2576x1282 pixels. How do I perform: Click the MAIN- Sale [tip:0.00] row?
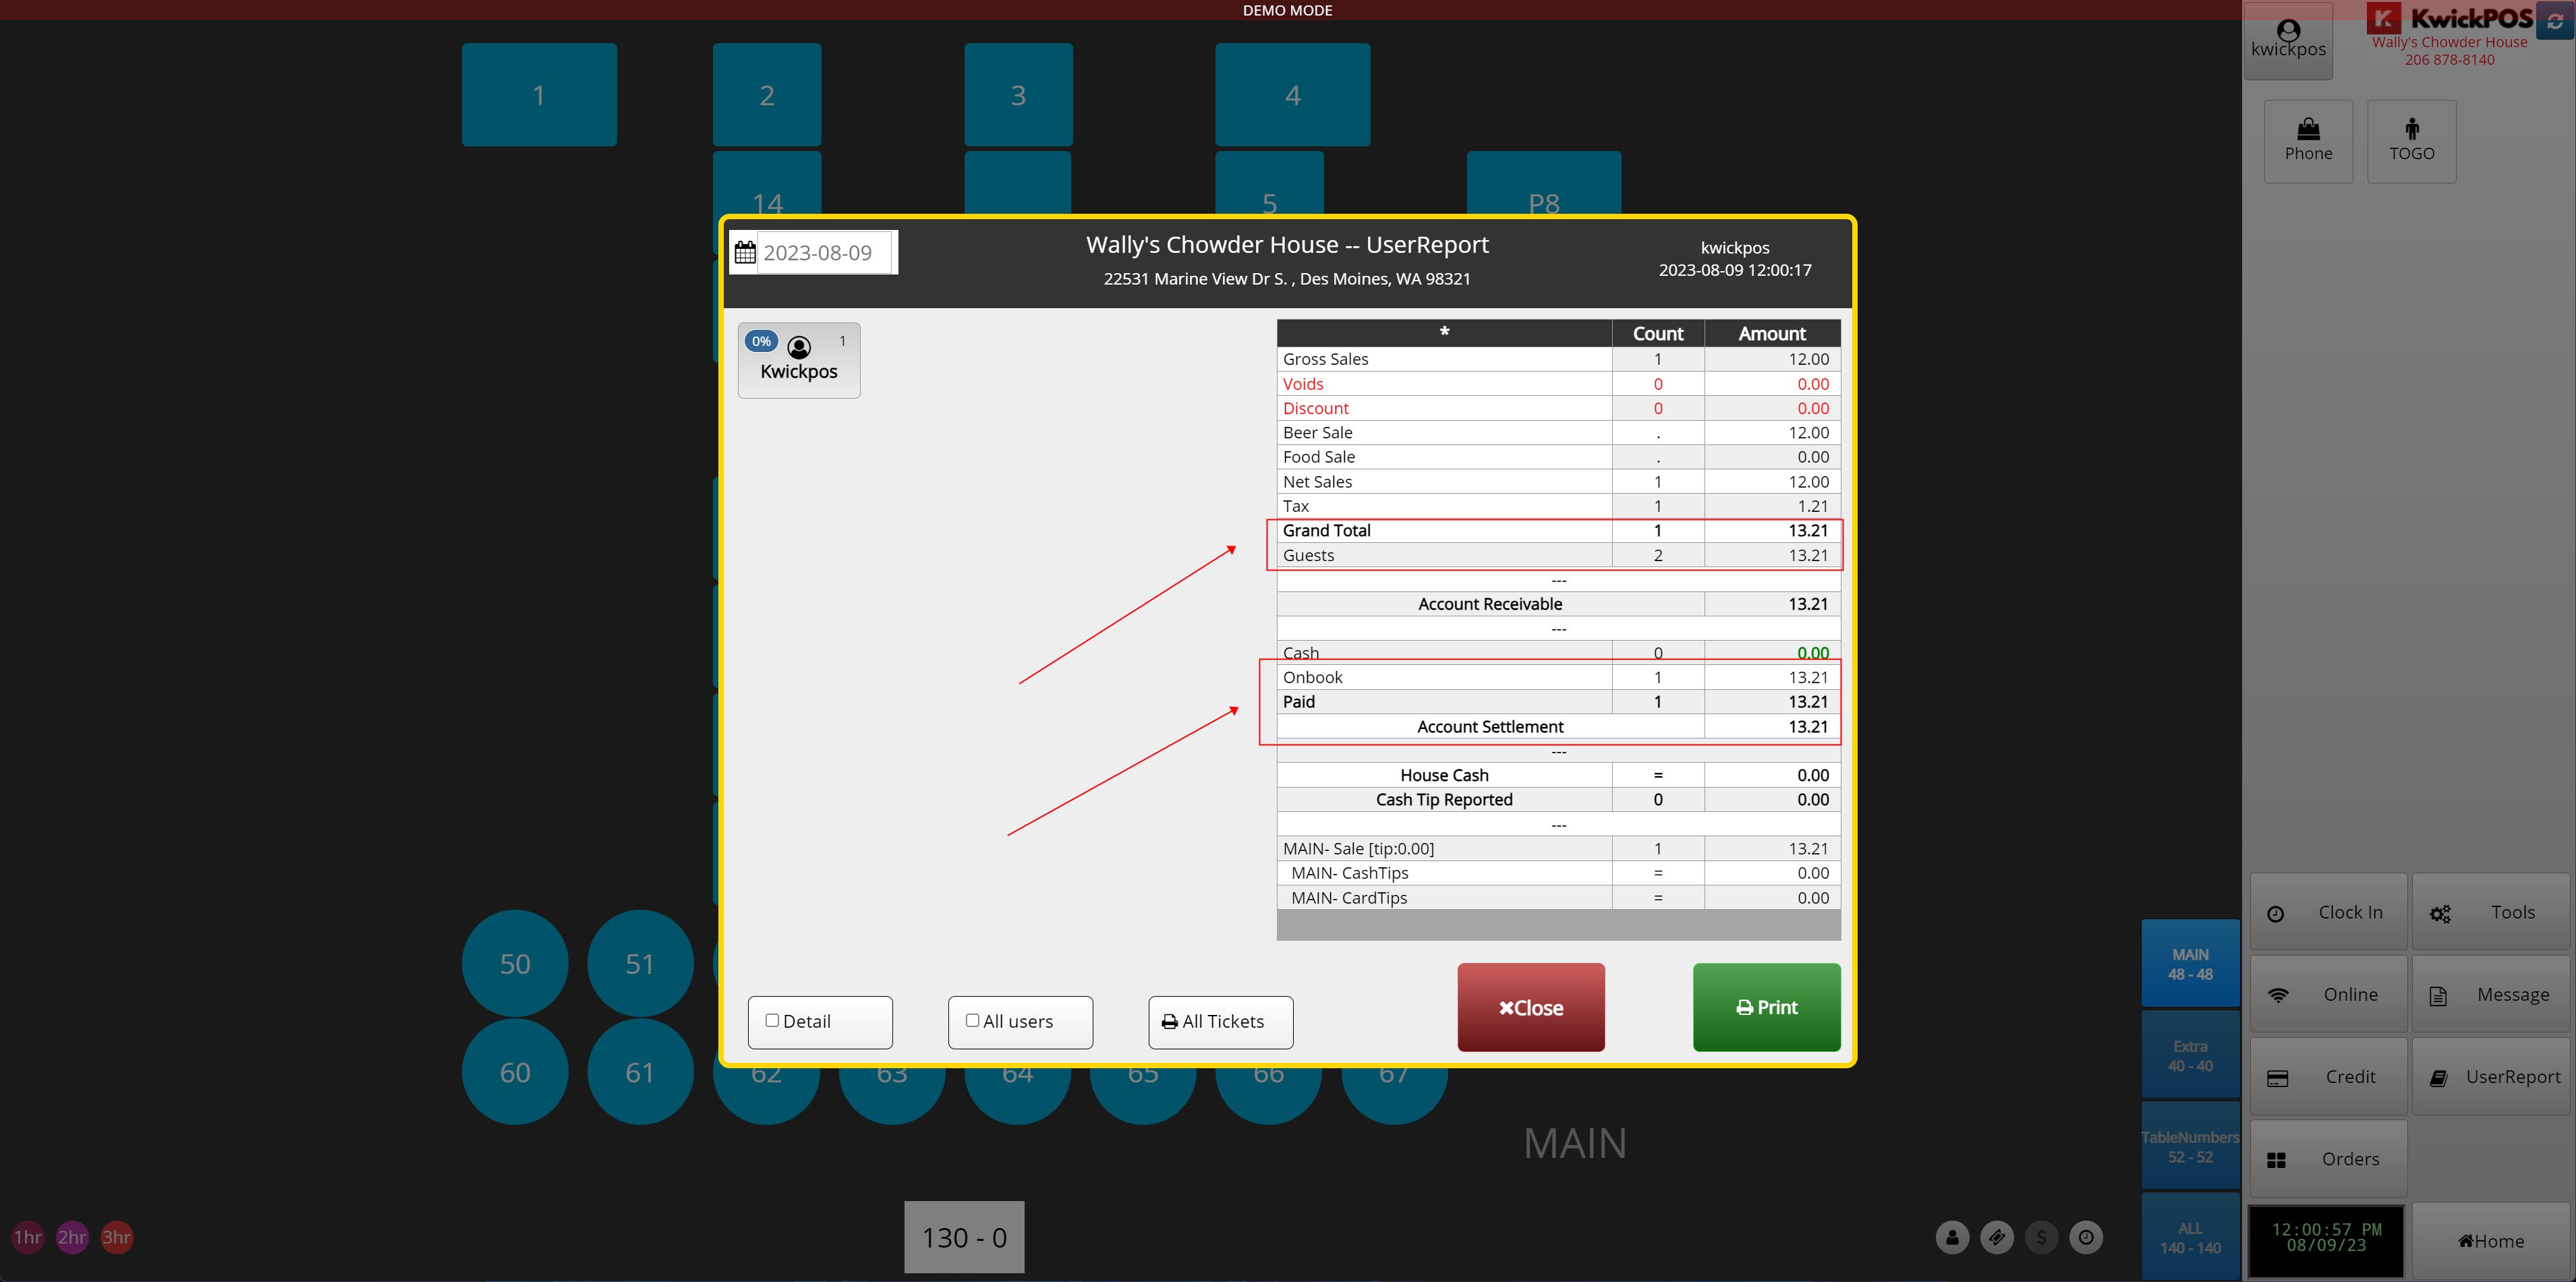pyautogui.click(x=1558, y=848)
